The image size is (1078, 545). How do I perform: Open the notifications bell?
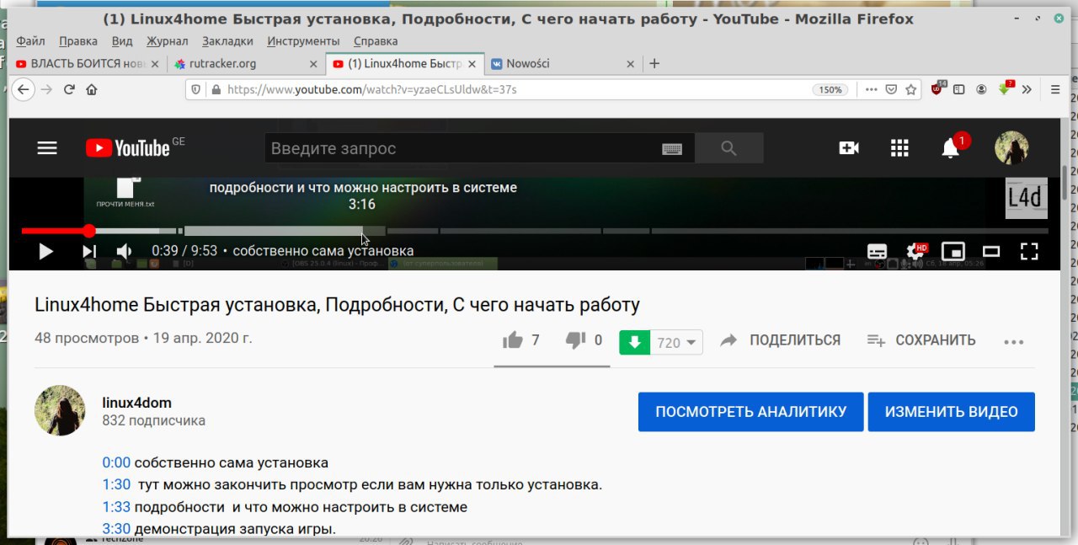click(950, 149)
